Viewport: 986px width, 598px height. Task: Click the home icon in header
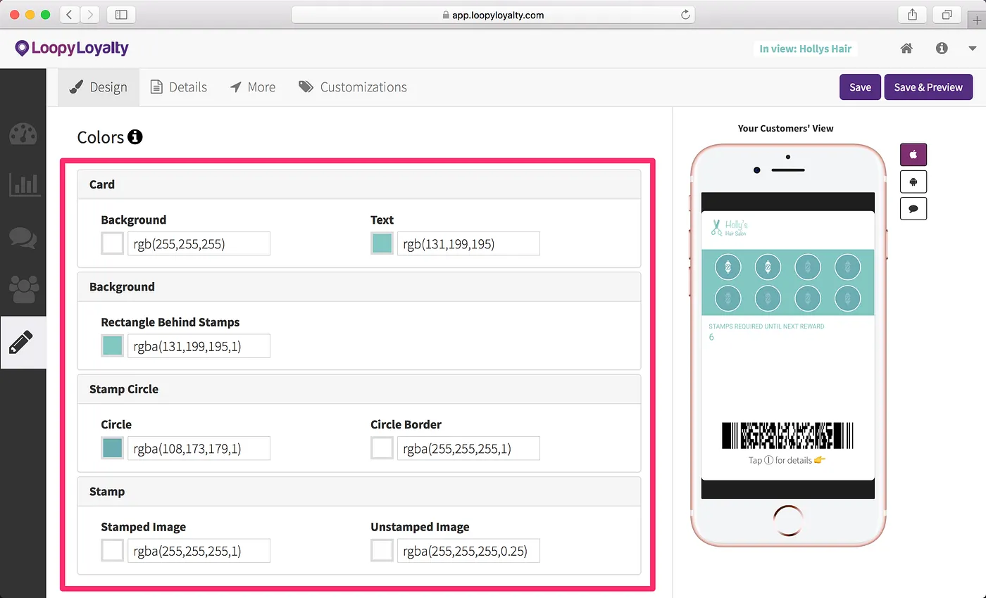point(906,49)
